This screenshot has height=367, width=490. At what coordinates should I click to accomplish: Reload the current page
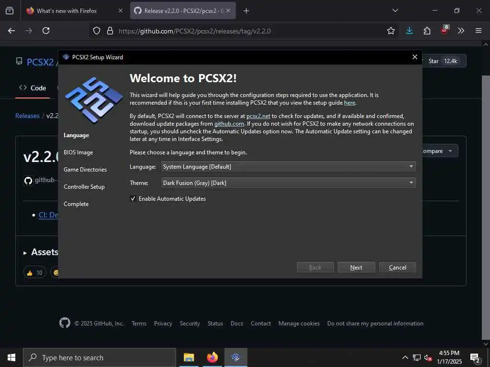(x=46, y=31)
